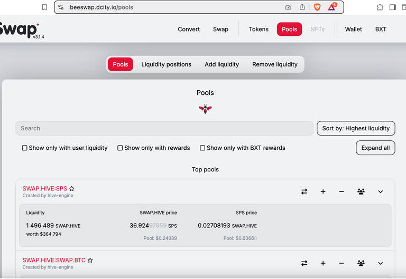Click the worth $364 794 text

(43, 234)
